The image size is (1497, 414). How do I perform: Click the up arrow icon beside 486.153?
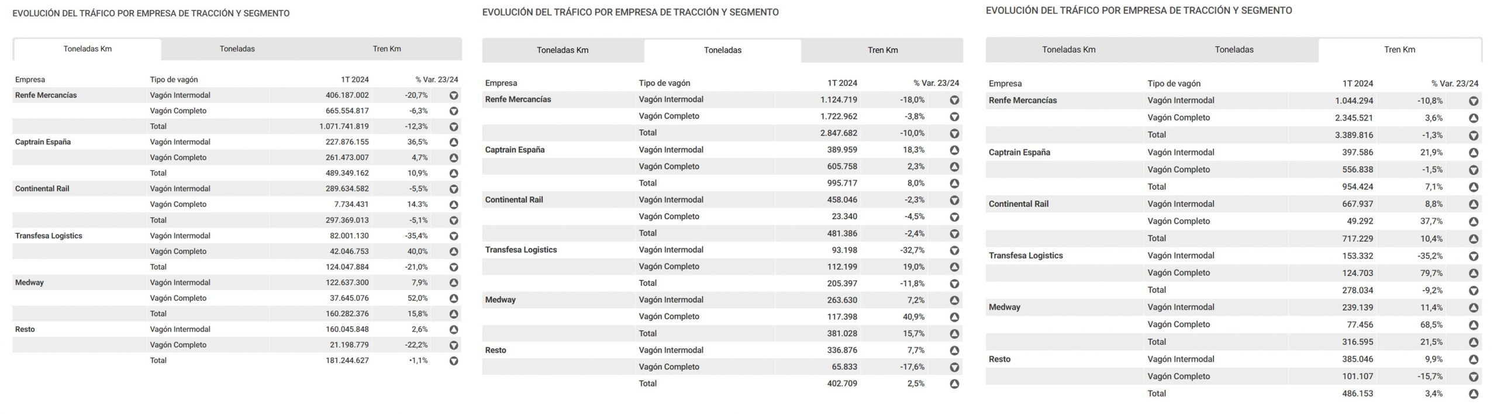tap(1474, 394)
